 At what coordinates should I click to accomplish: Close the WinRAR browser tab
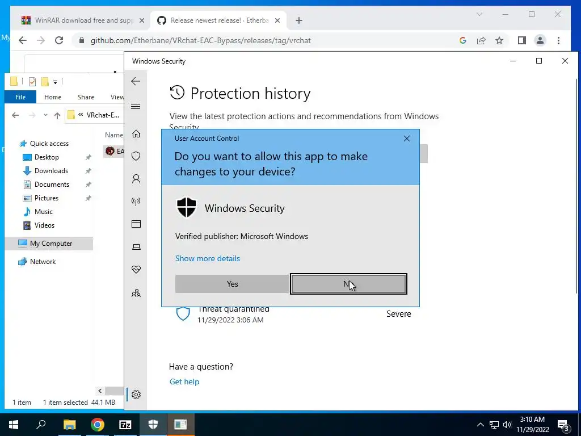pyautogui.click(x=141, y=20)
